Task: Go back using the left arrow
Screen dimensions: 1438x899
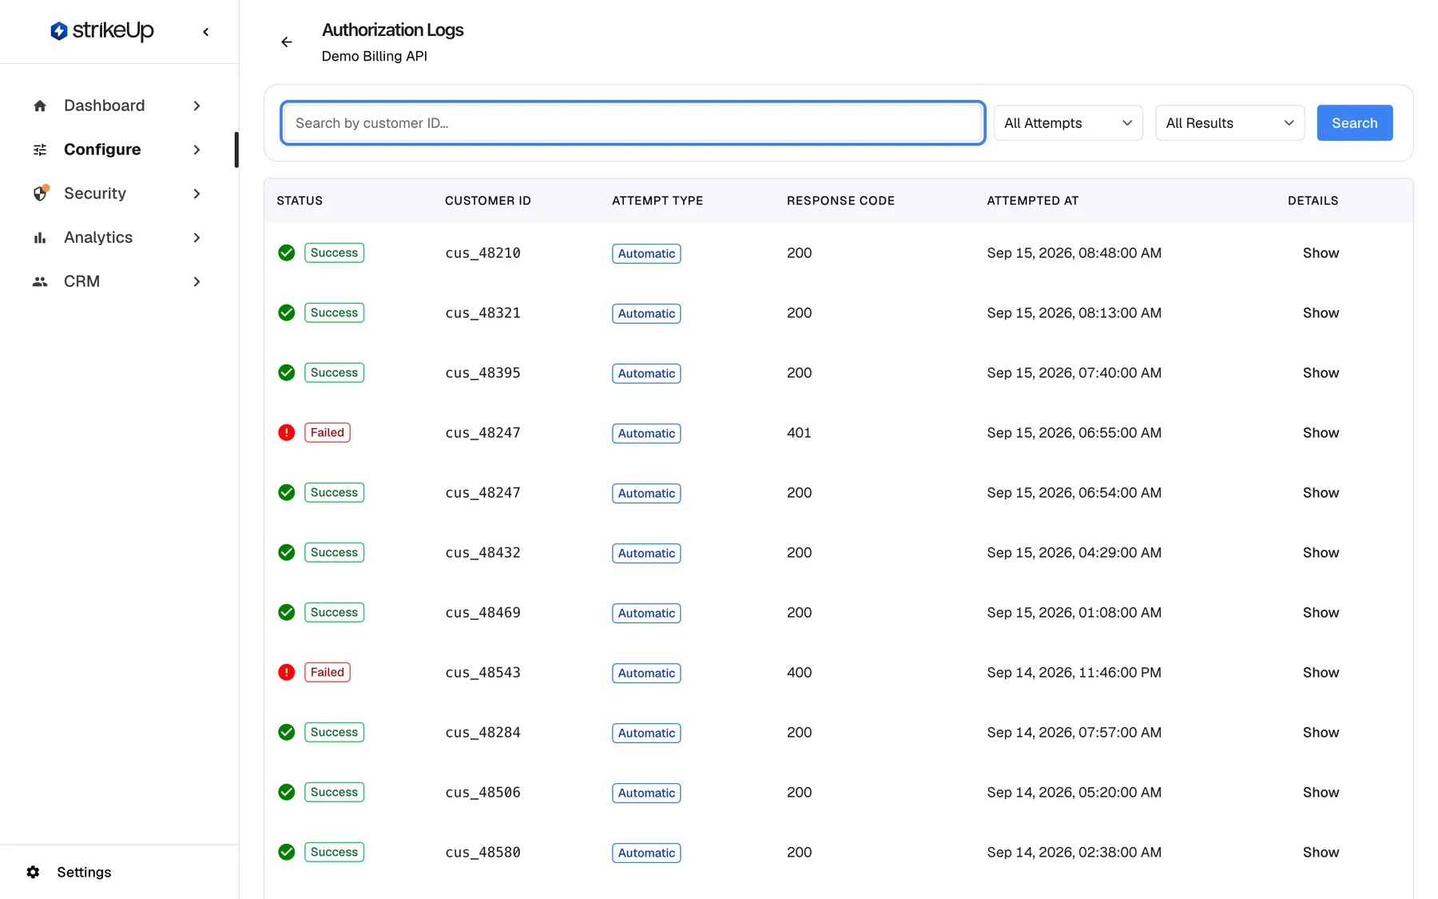Action: coord(287,42)
